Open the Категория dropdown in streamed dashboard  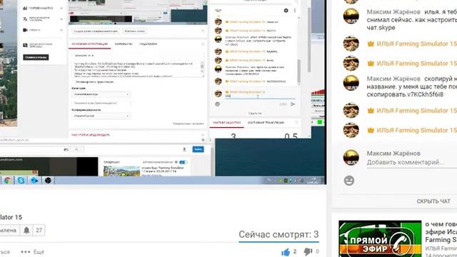click(x=101, y=94)
